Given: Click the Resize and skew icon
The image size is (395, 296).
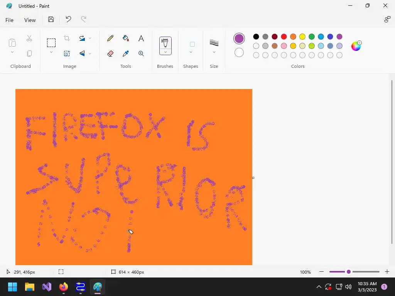Looking at the screenshot, I should point(67,53).
